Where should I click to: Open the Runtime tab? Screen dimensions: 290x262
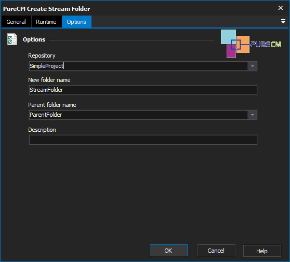pyautogui.click(x=46, y=22)
